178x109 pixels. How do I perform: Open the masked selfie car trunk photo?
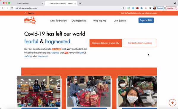coord(137,91)
